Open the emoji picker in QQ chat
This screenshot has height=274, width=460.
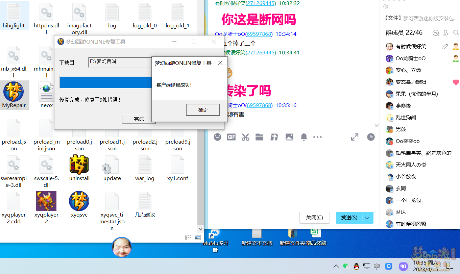pos(218,137)
